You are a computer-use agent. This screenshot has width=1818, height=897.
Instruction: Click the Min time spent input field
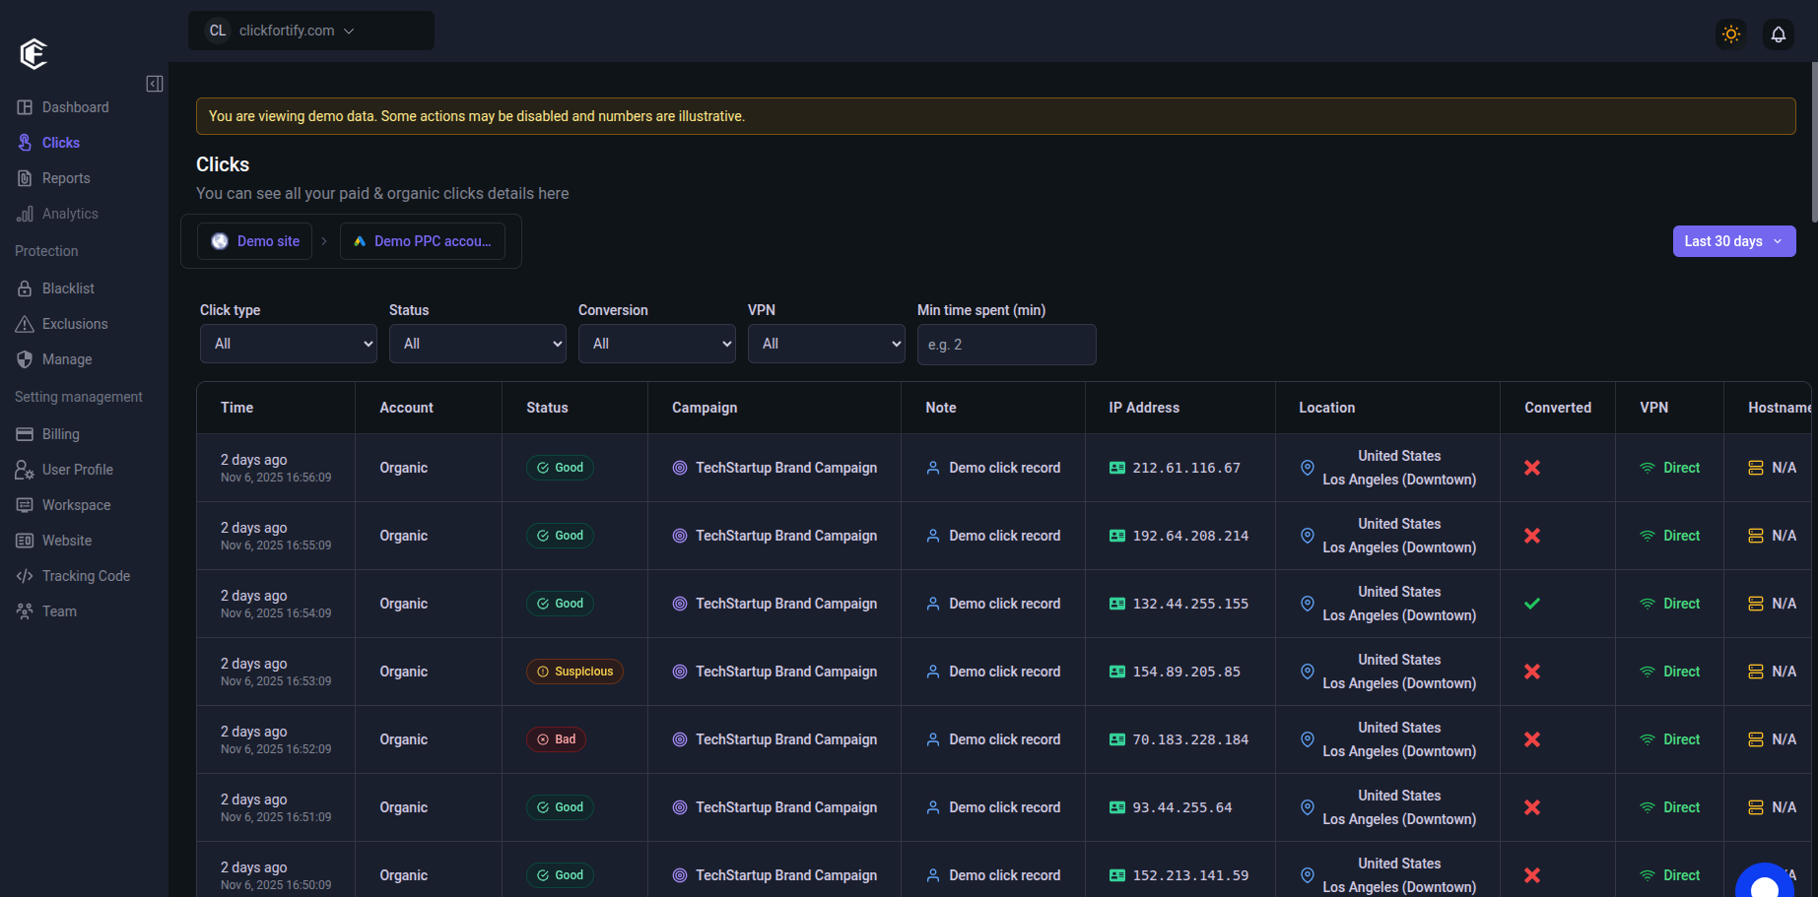[1006, 345]
